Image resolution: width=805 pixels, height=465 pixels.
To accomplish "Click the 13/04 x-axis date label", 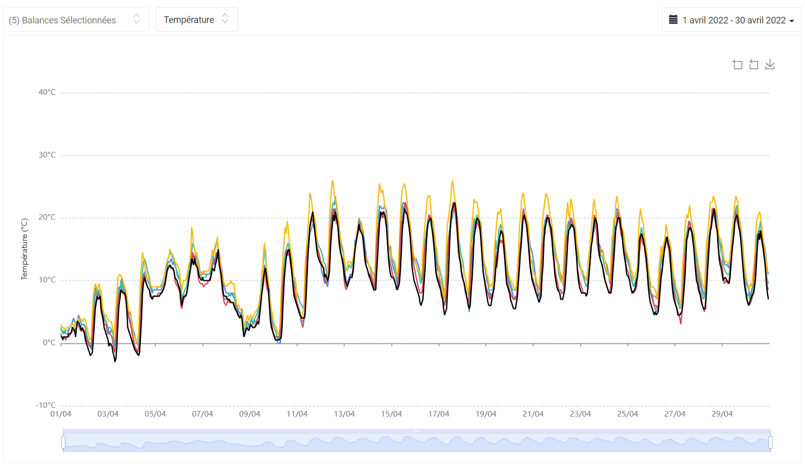I will point(344,414).
